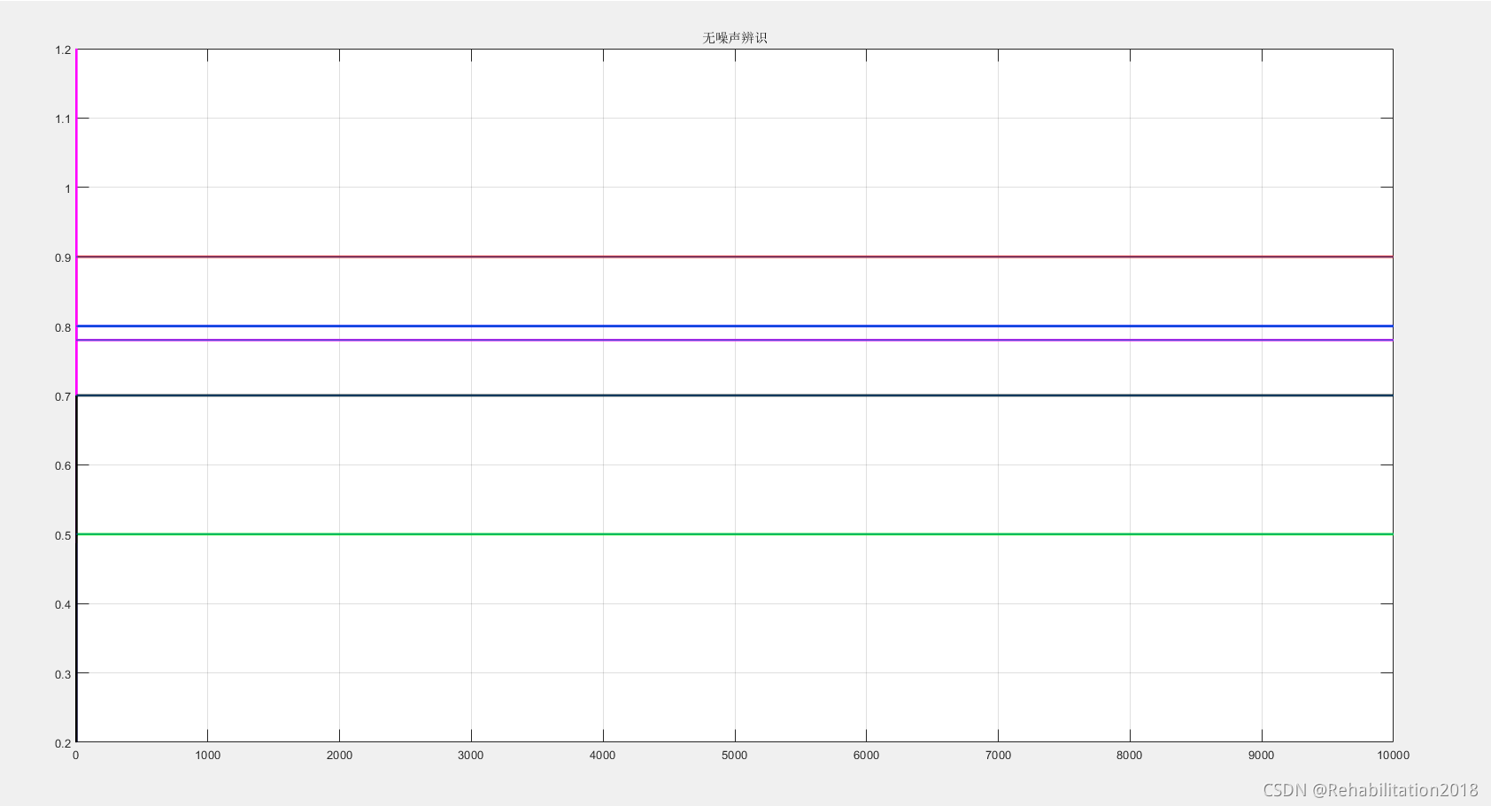Image resolution: width=1491 pixels, height=806 pixels.
Task: Click y-axis tick label 0.2
Action: [x=63, y=743]
